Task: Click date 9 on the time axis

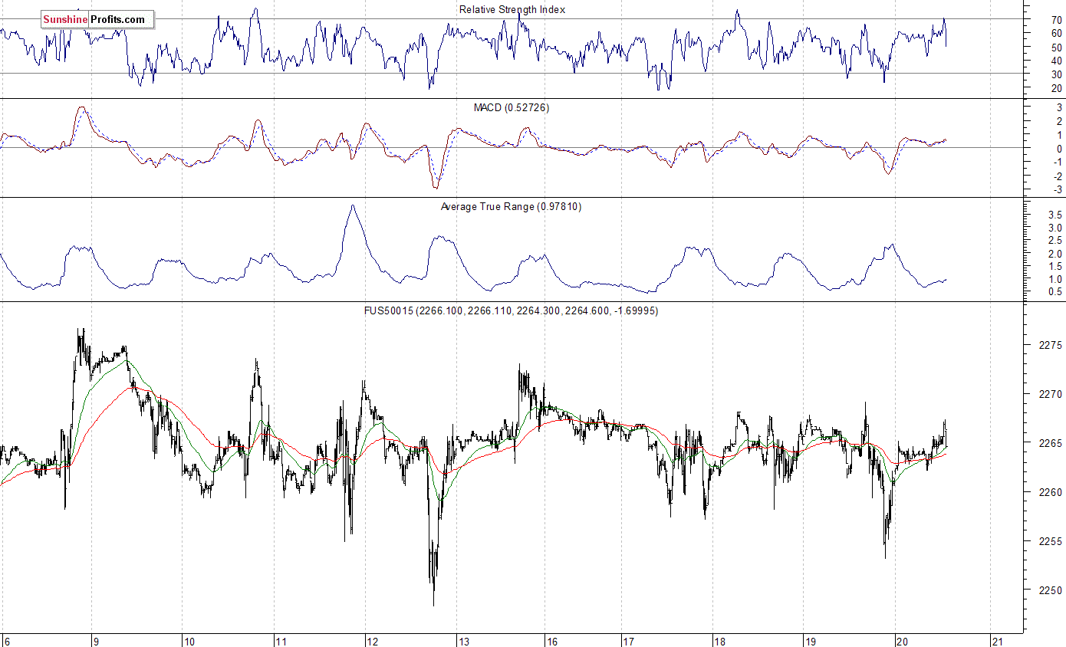Action: pyautogui.click(x=96, y=641)
